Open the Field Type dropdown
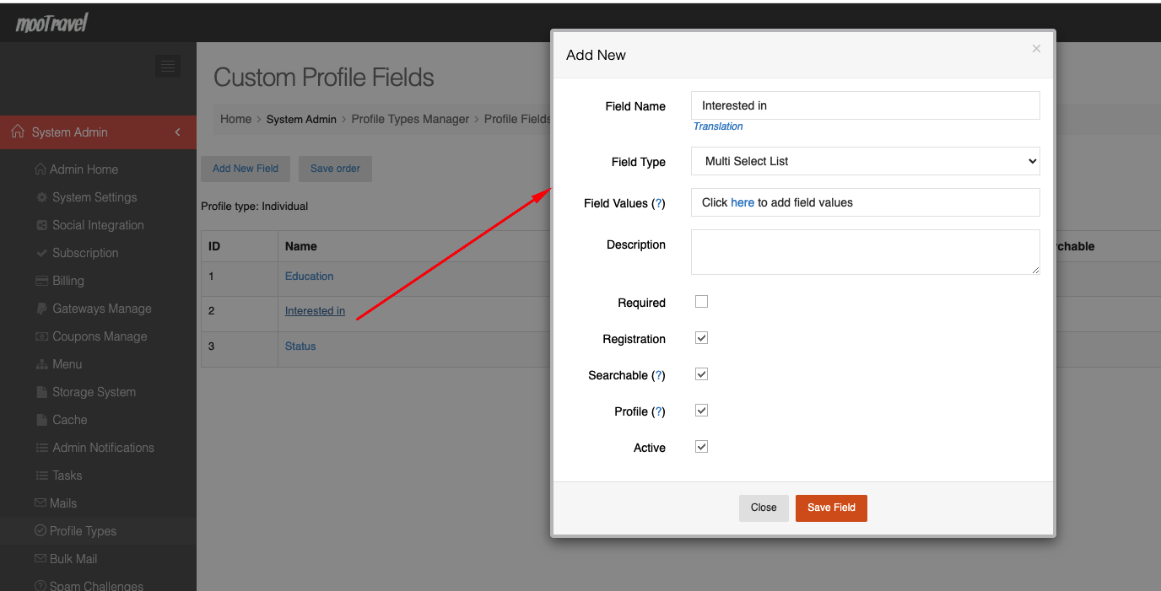Screen dimensions: 1161x591 (865, 161)
